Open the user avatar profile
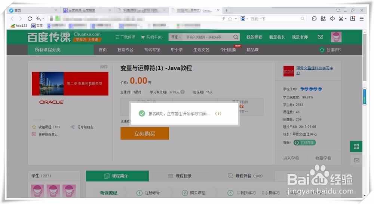The width and height of the screenshot is (374, 204). coord(336,37)
